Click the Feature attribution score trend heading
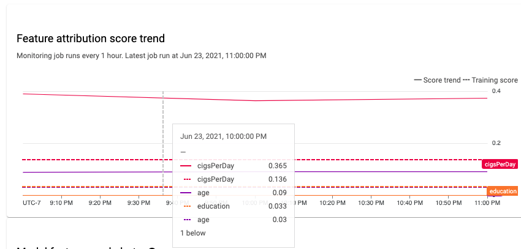 point(90,39)
